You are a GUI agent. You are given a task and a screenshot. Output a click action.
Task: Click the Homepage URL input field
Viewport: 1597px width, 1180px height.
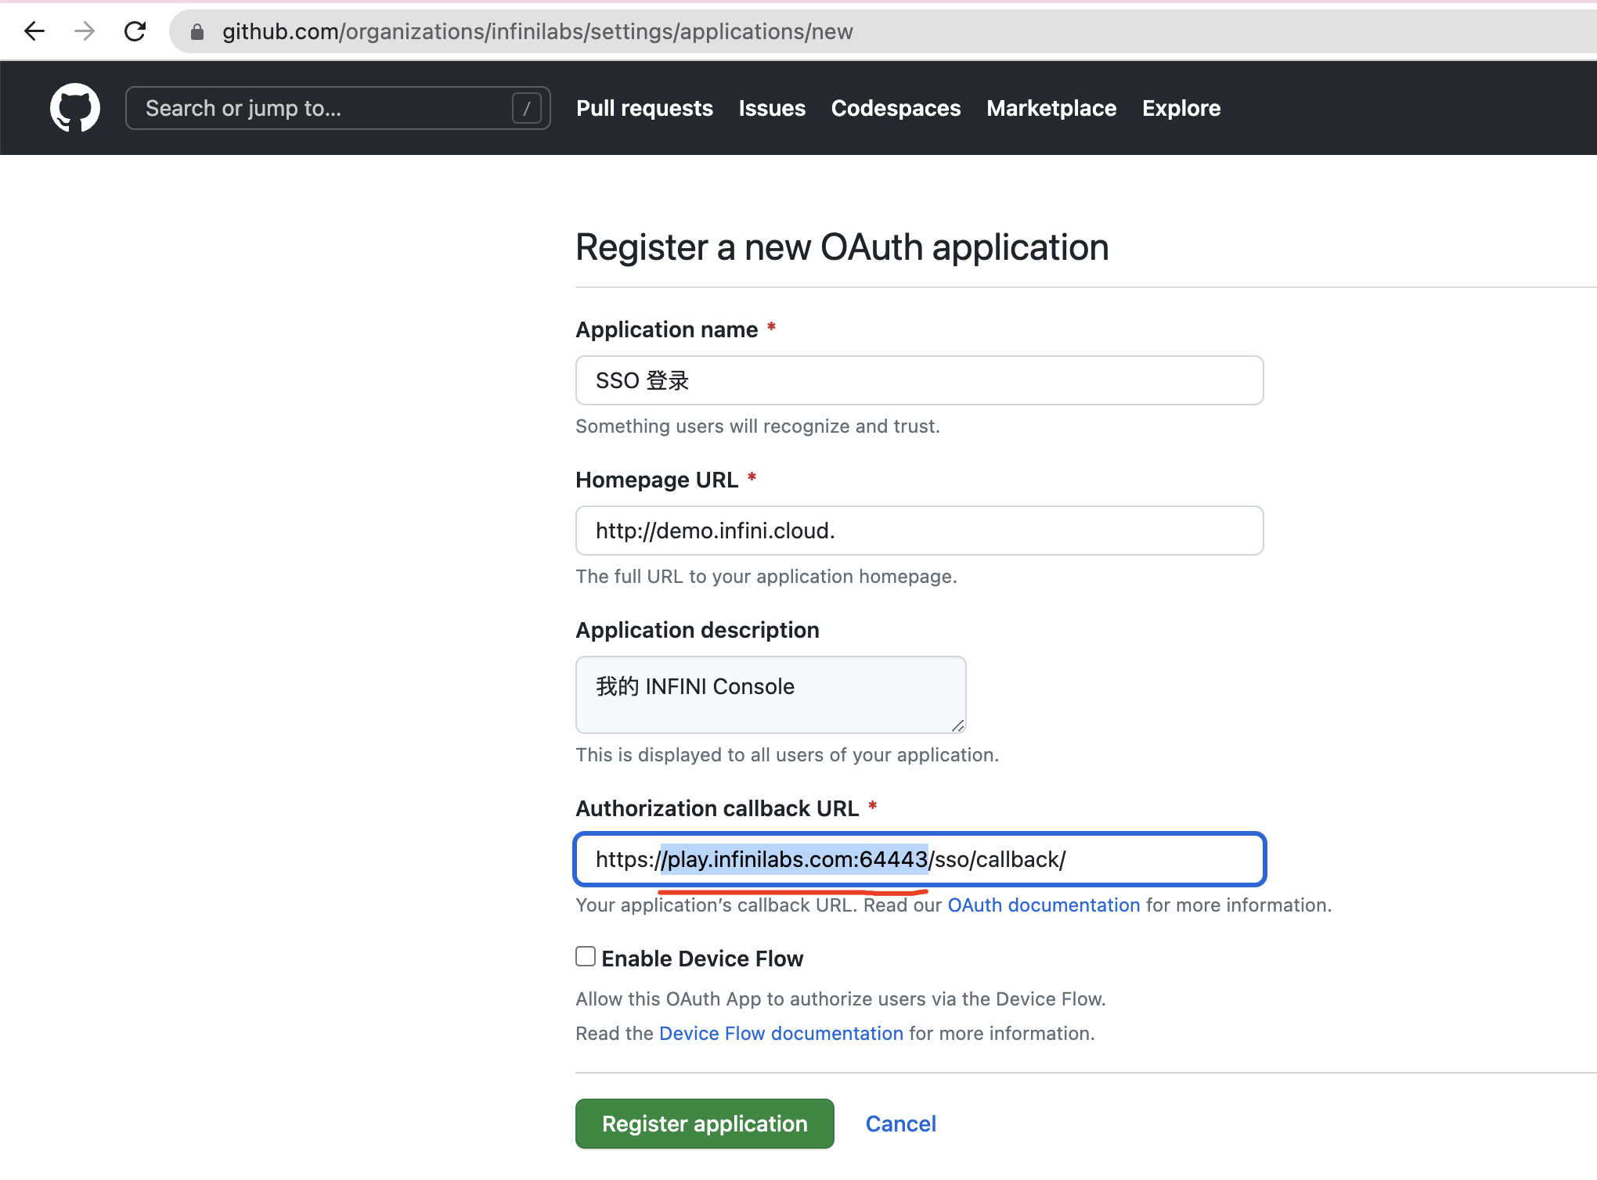[x=918, y=531]
